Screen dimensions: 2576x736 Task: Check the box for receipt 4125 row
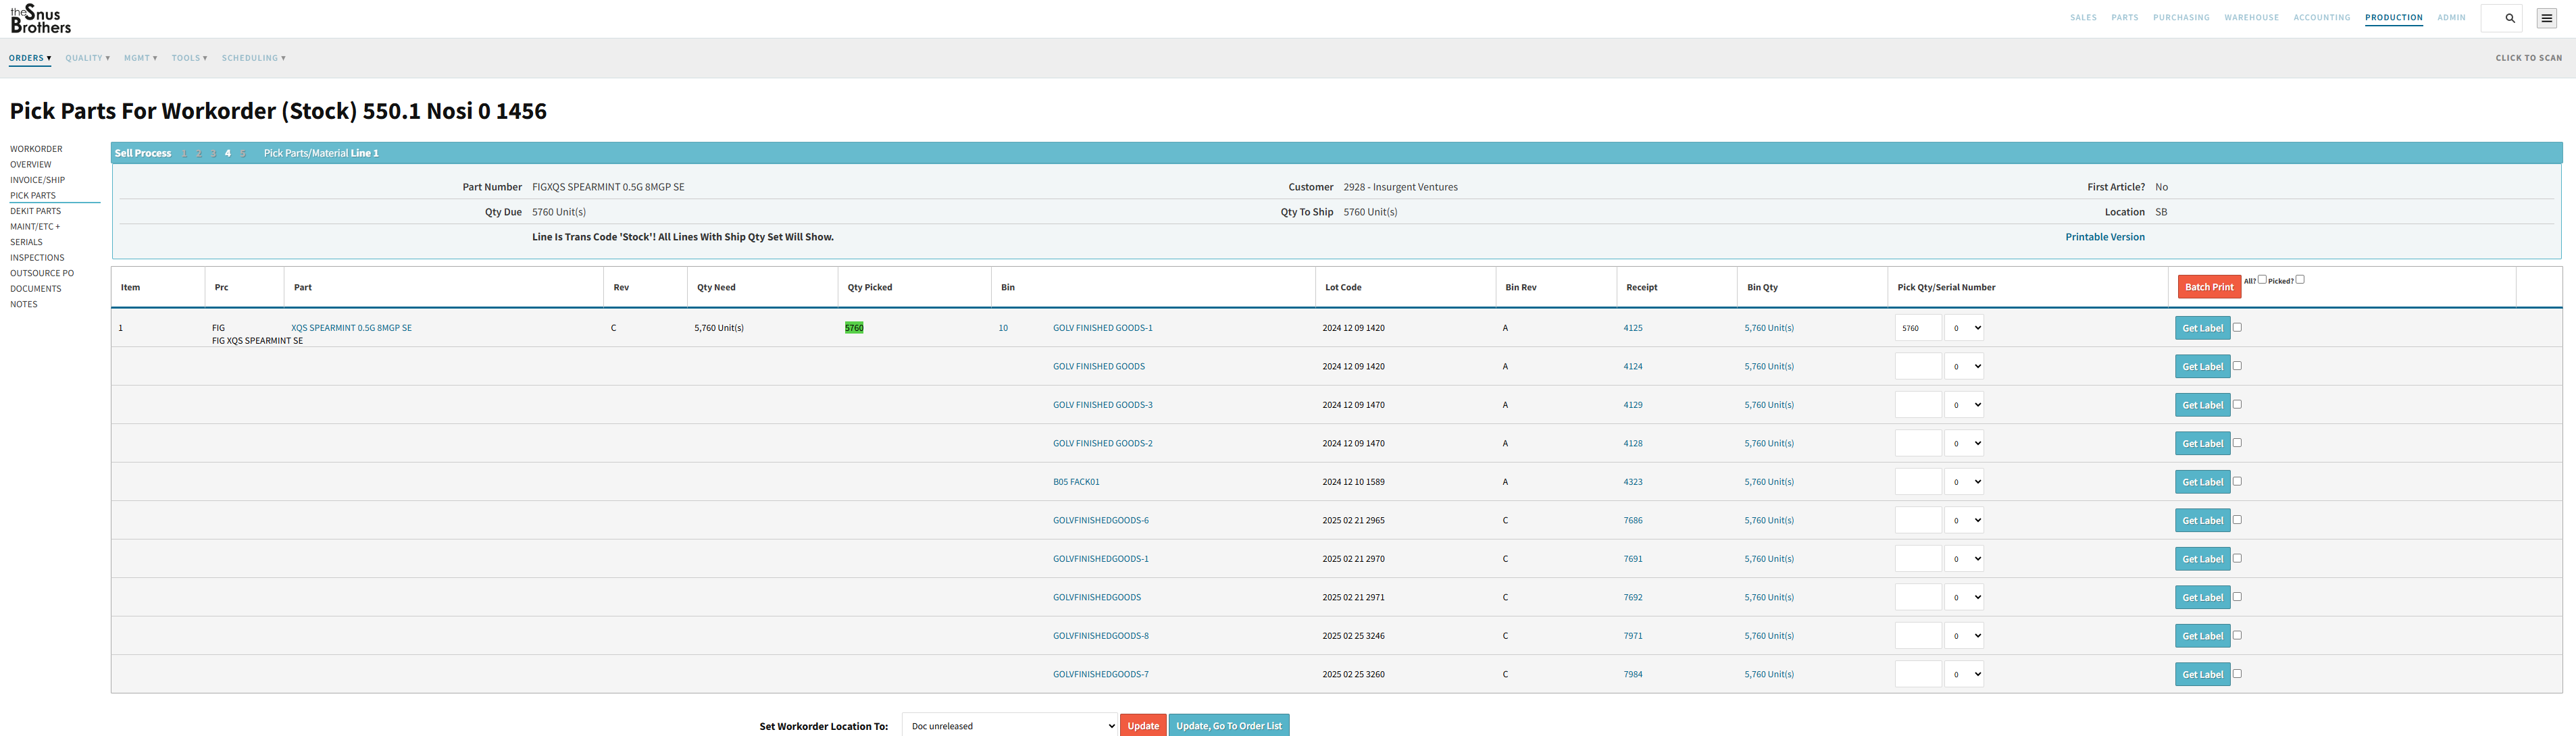pos(2237,327)
